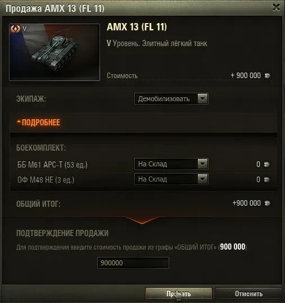Click the sale confirmation amount input field
This screenshot has height=303, width=285.
coord(133,263)
